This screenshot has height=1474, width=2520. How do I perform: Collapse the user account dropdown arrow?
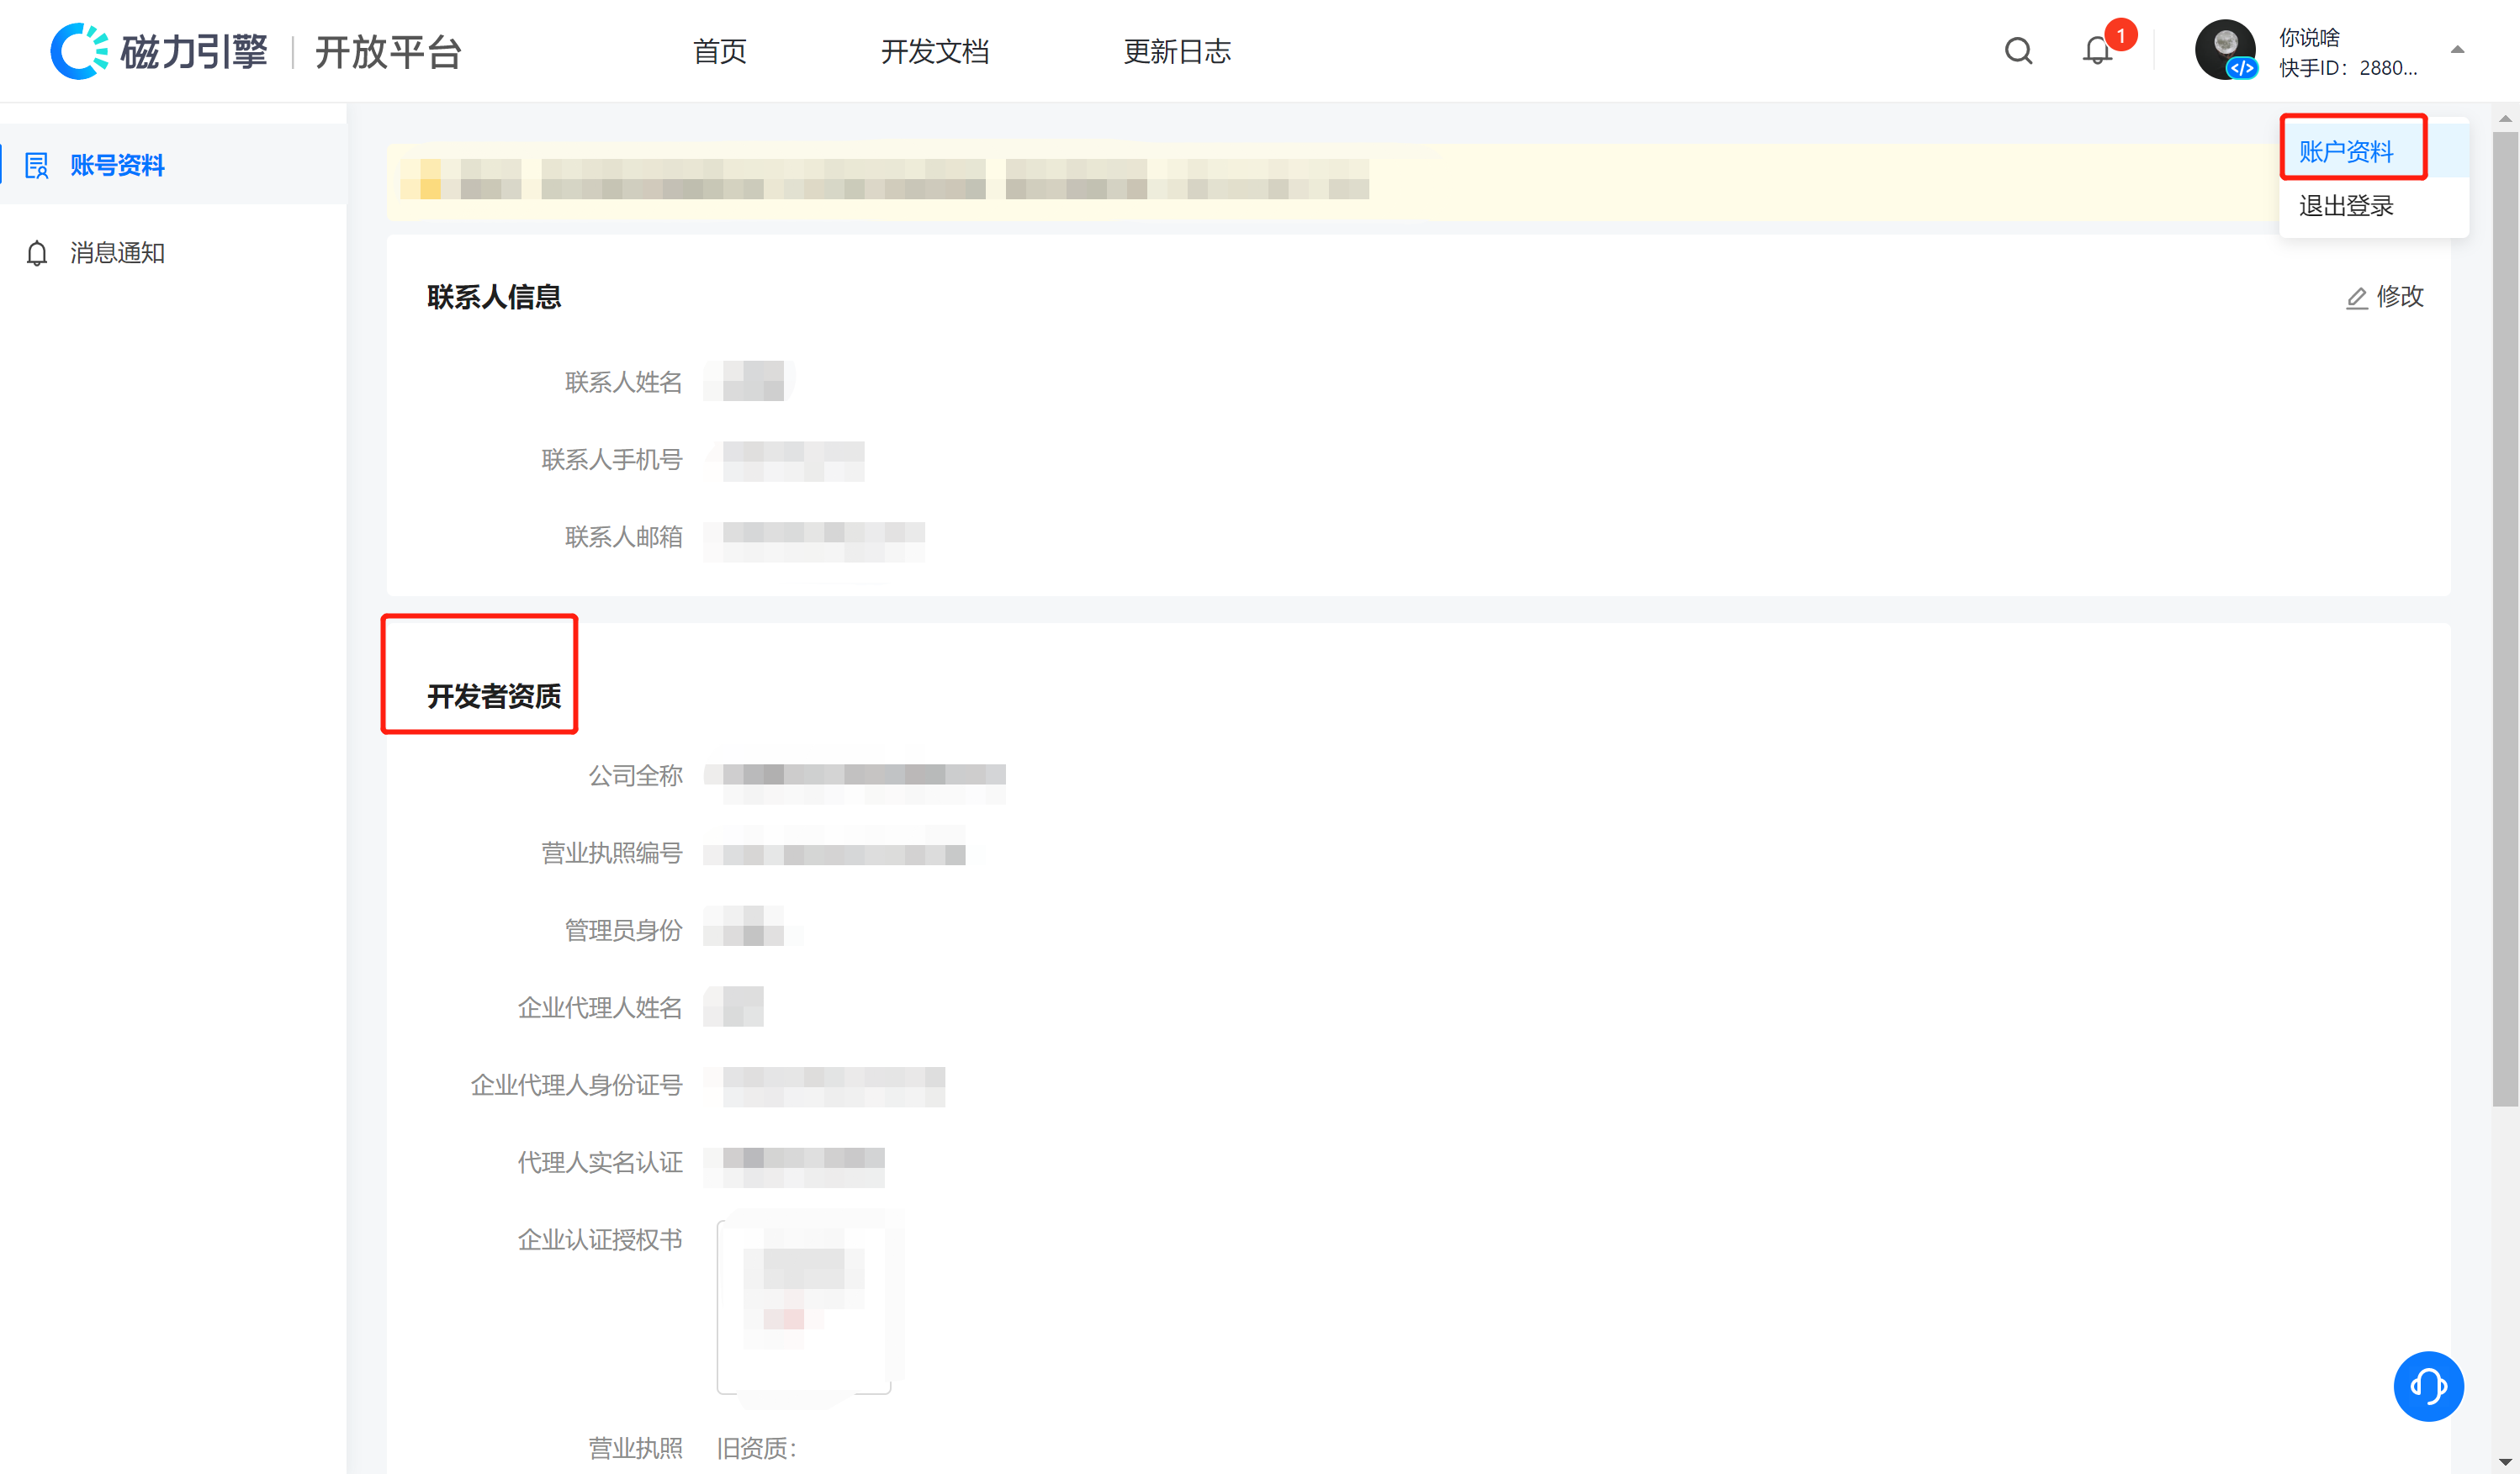[x=2457, y=50]
